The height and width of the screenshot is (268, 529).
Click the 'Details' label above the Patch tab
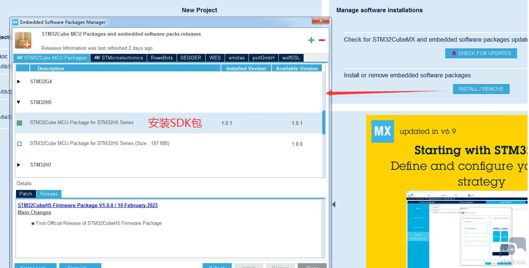[24, 183]
